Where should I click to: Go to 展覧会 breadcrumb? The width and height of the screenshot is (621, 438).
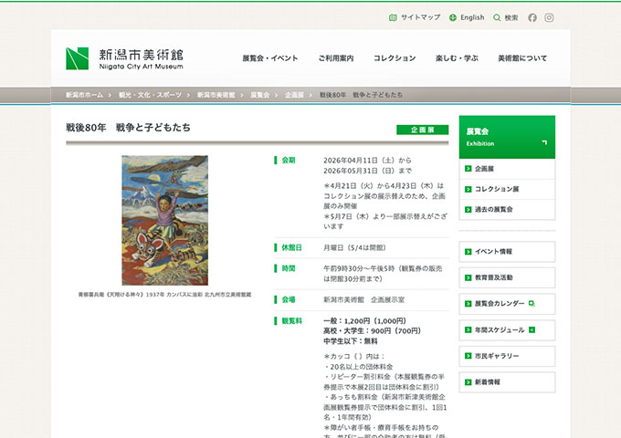(259, 95)
